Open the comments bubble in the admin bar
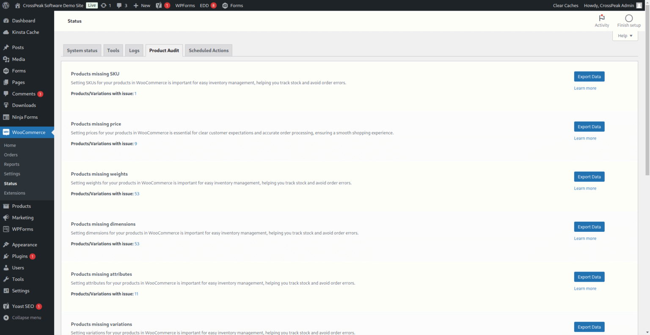The image size is (650, 335). [x=120, y=5]
